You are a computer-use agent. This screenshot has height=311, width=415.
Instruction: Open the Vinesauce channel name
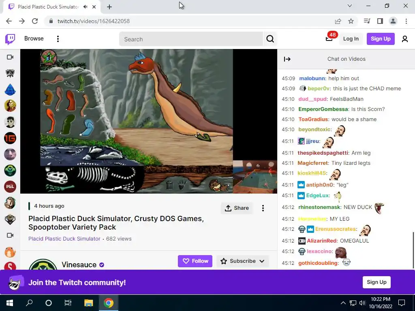click(79, 265)
